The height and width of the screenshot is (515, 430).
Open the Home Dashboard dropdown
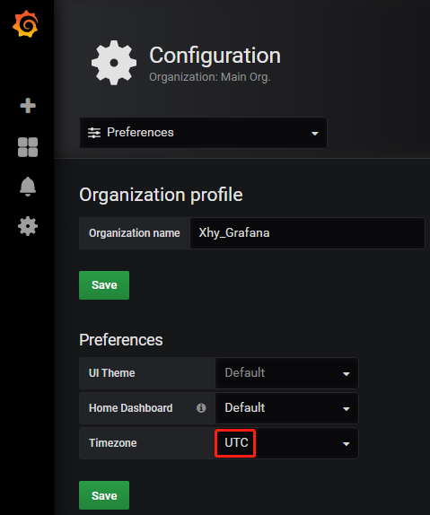(286, 408)
